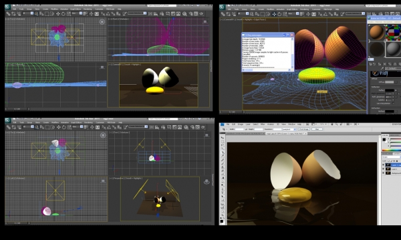Click Get Material icon in Material Editor toolbar

click(x=370, y=64)
